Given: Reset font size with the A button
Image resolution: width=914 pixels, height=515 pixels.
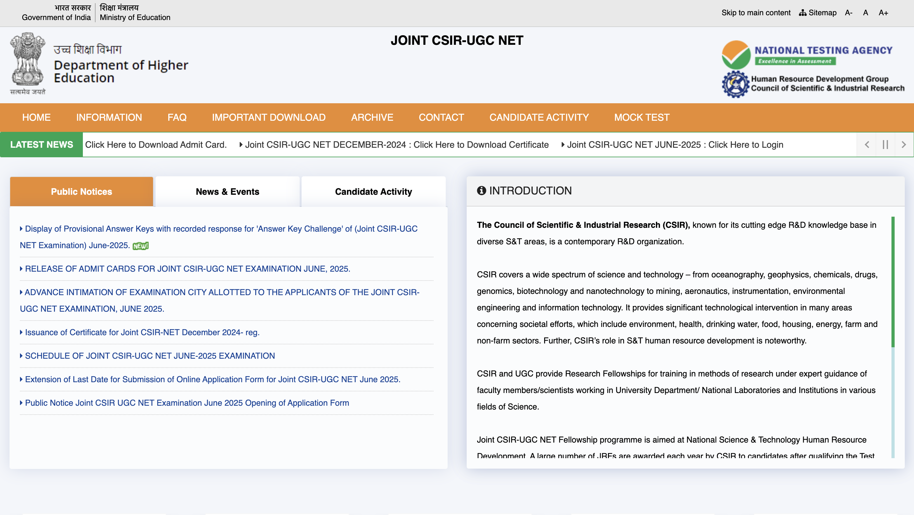Looking at the screenshot, I should pos(865,13).
